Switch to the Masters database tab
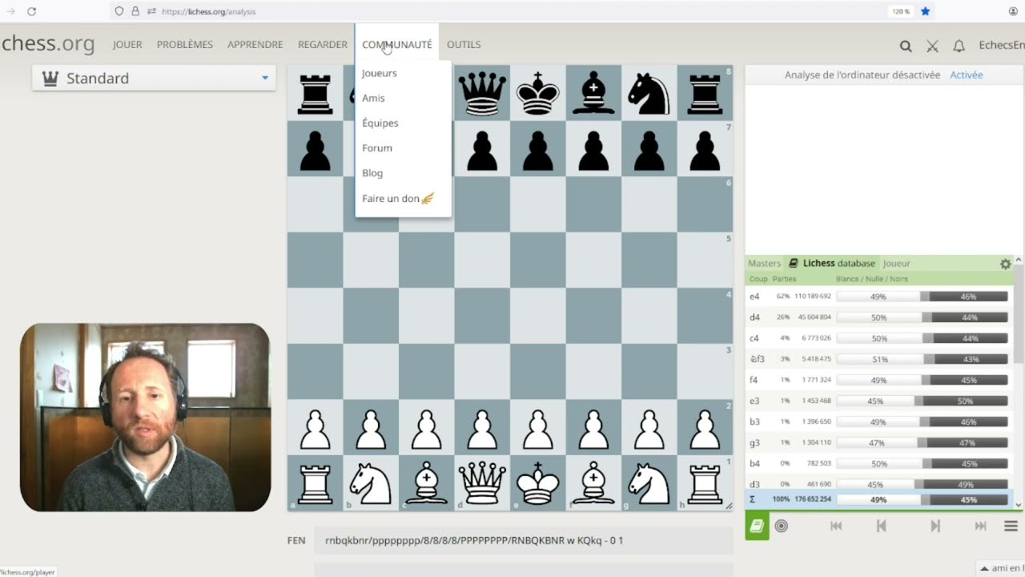 (764, 264)
